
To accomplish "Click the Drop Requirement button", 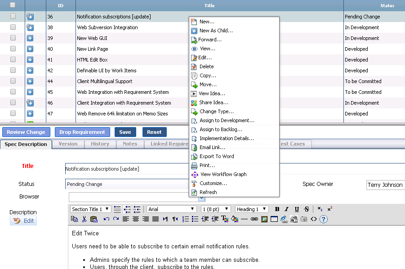I will (x=82, y=132).
